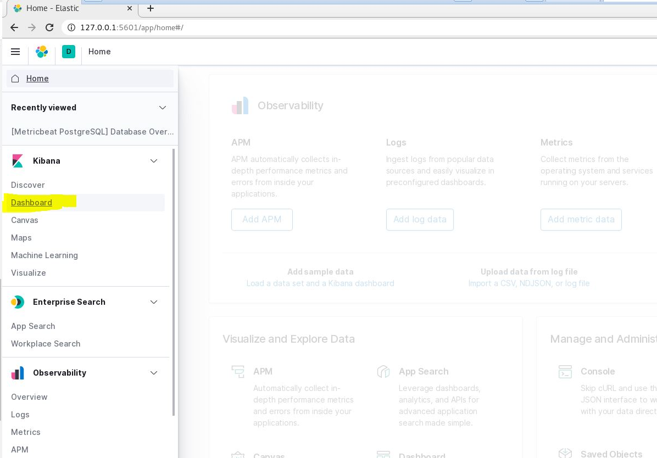657x458 pixels.
Task: Collapse the Observability nav group
Action: coord(154,373)
